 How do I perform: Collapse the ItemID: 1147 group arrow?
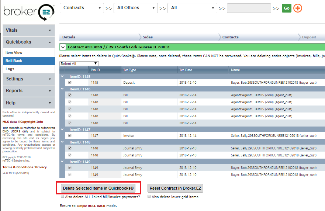[x=62, y=129]
